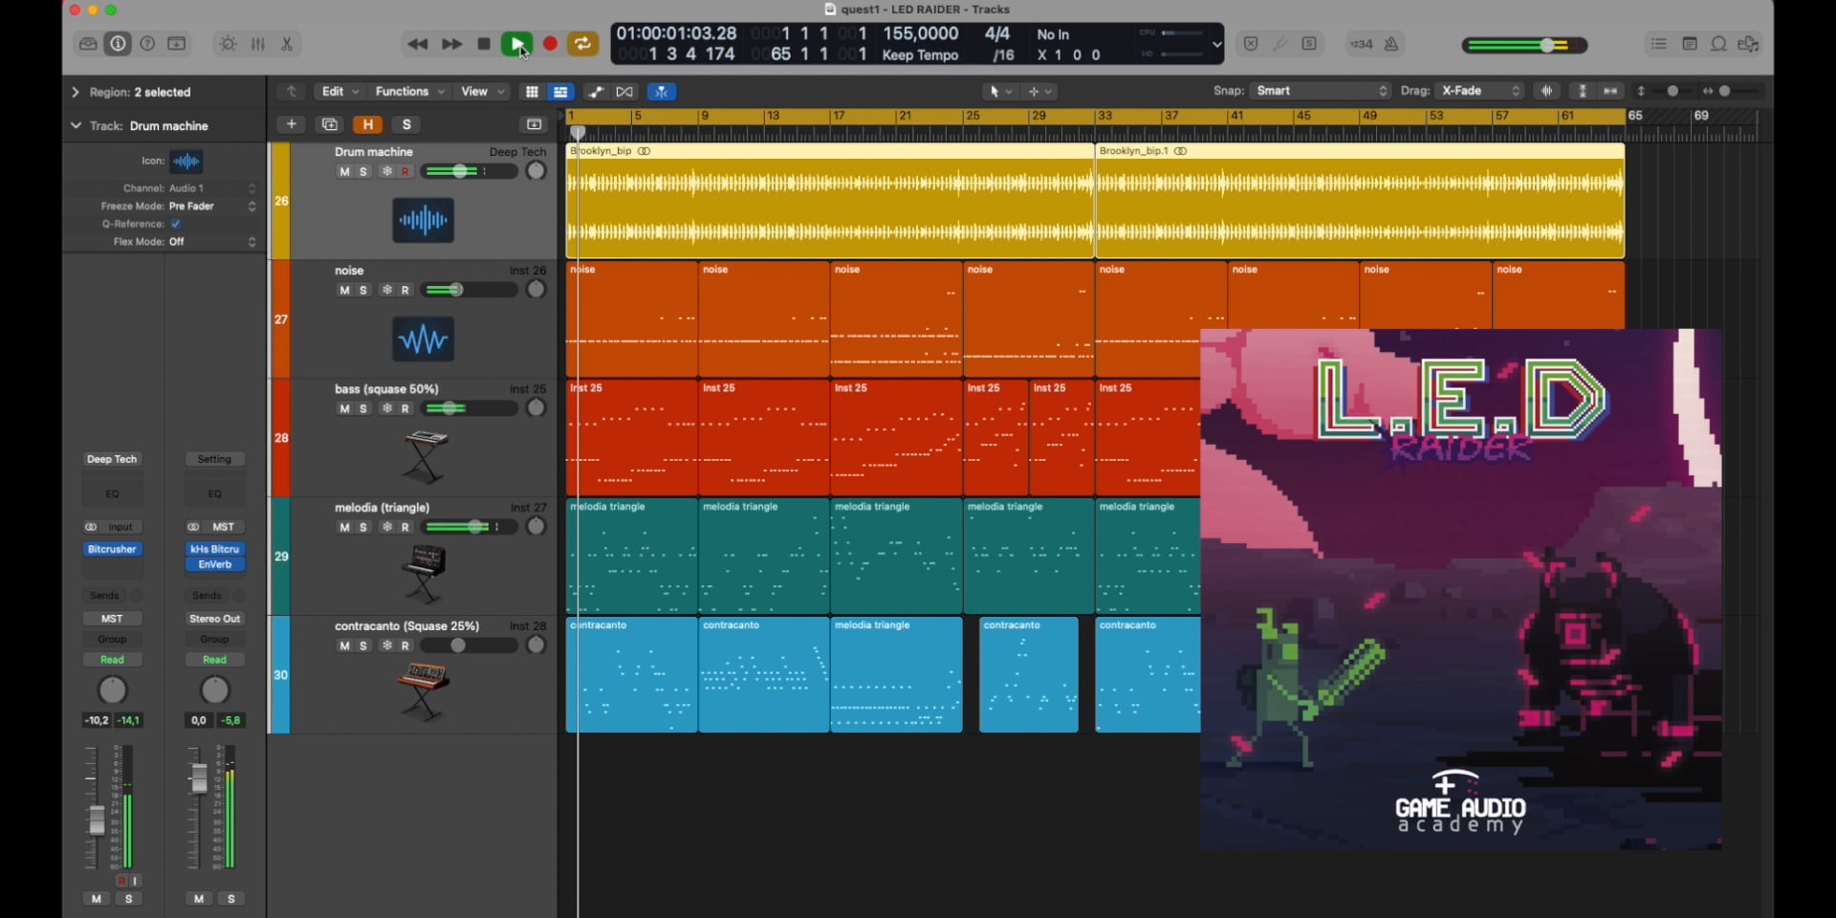Open the Library panel icon
The image size is (1836, 918).
pyautogui.click(x=88, y=44)
